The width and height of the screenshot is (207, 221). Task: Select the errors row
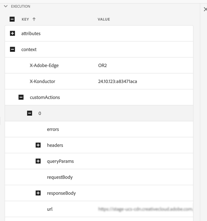click(53, 129)
